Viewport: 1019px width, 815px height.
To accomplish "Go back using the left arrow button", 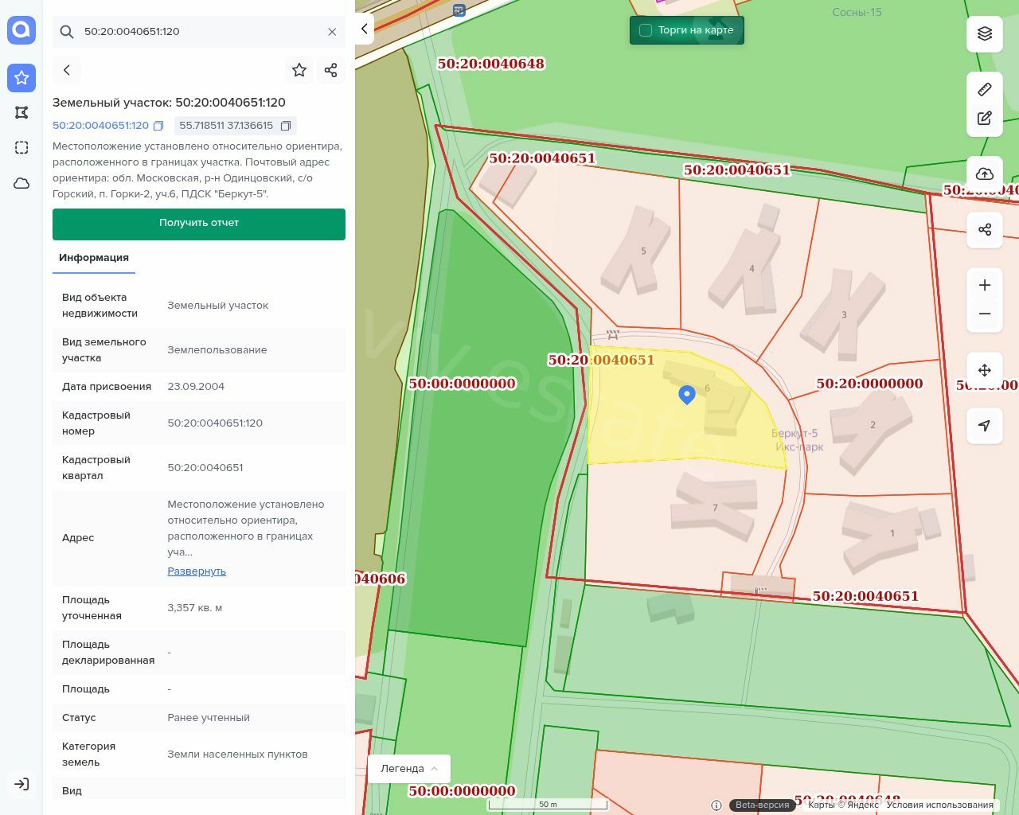I will click(x=67, y=70).
